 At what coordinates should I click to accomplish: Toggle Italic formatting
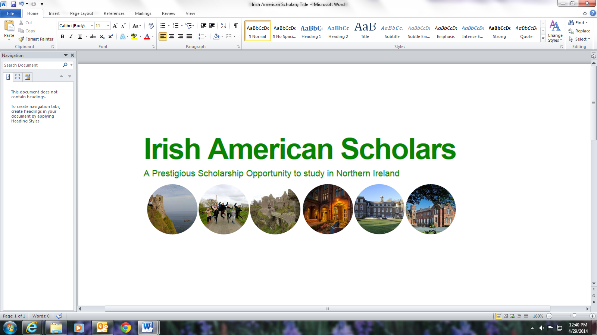[x=71, y=36]
